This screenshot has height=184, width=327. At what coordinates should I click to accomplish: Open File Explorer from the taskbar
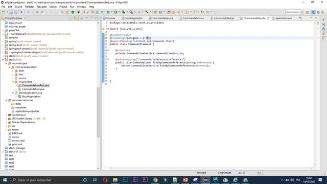115,180
